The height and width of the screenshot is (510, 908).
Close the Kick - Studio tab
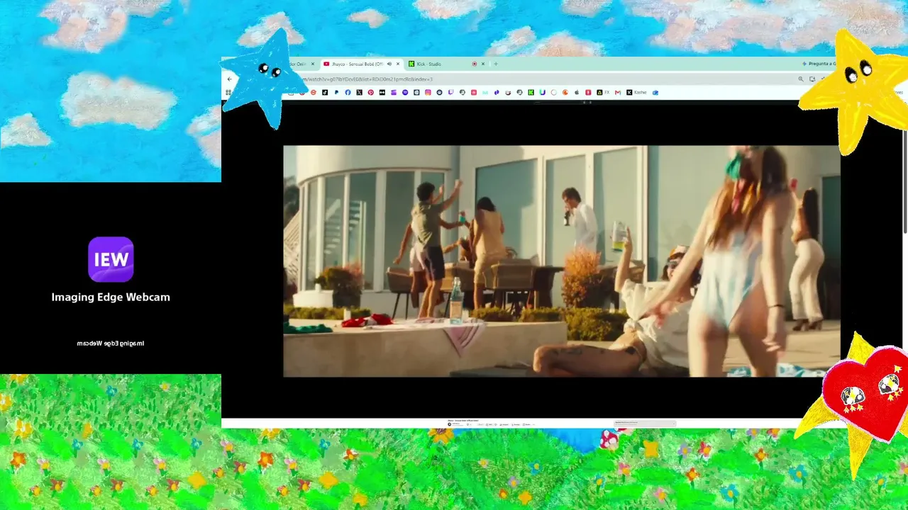(483, 64)
